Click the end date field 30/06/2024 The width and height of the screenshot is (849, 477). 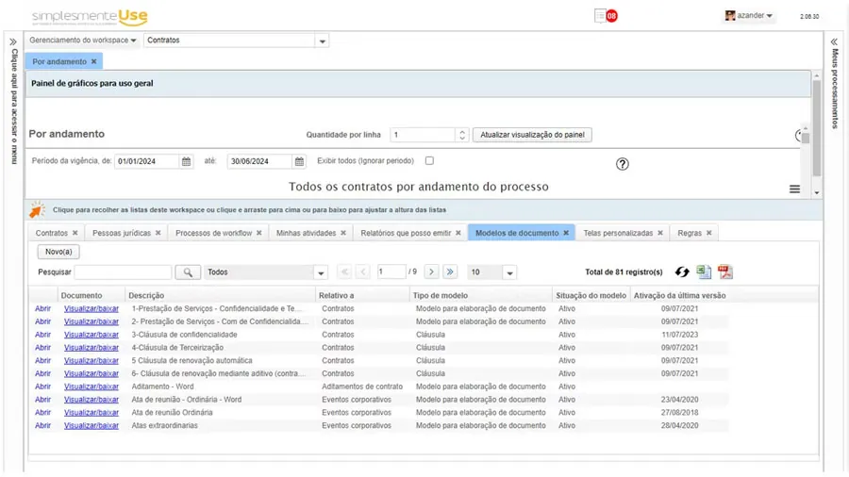(260, 161)
